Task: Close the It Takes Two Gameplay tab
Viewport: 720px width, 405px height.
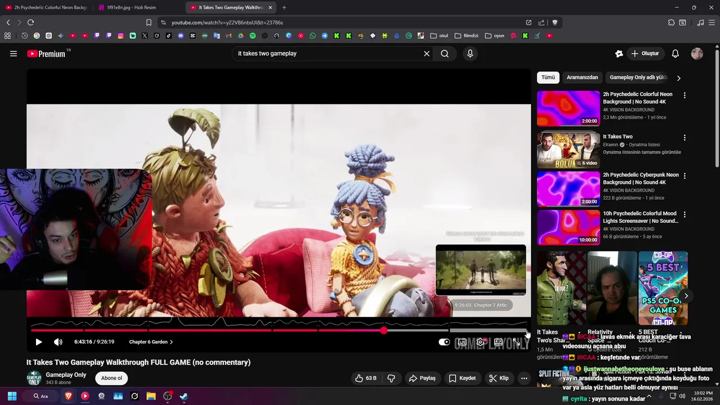Action: (x=271, y=7)
